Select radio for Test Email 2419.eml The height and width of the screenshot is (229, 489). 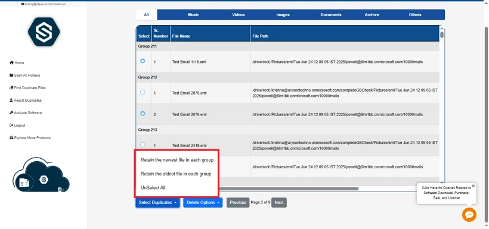[143, 145]
